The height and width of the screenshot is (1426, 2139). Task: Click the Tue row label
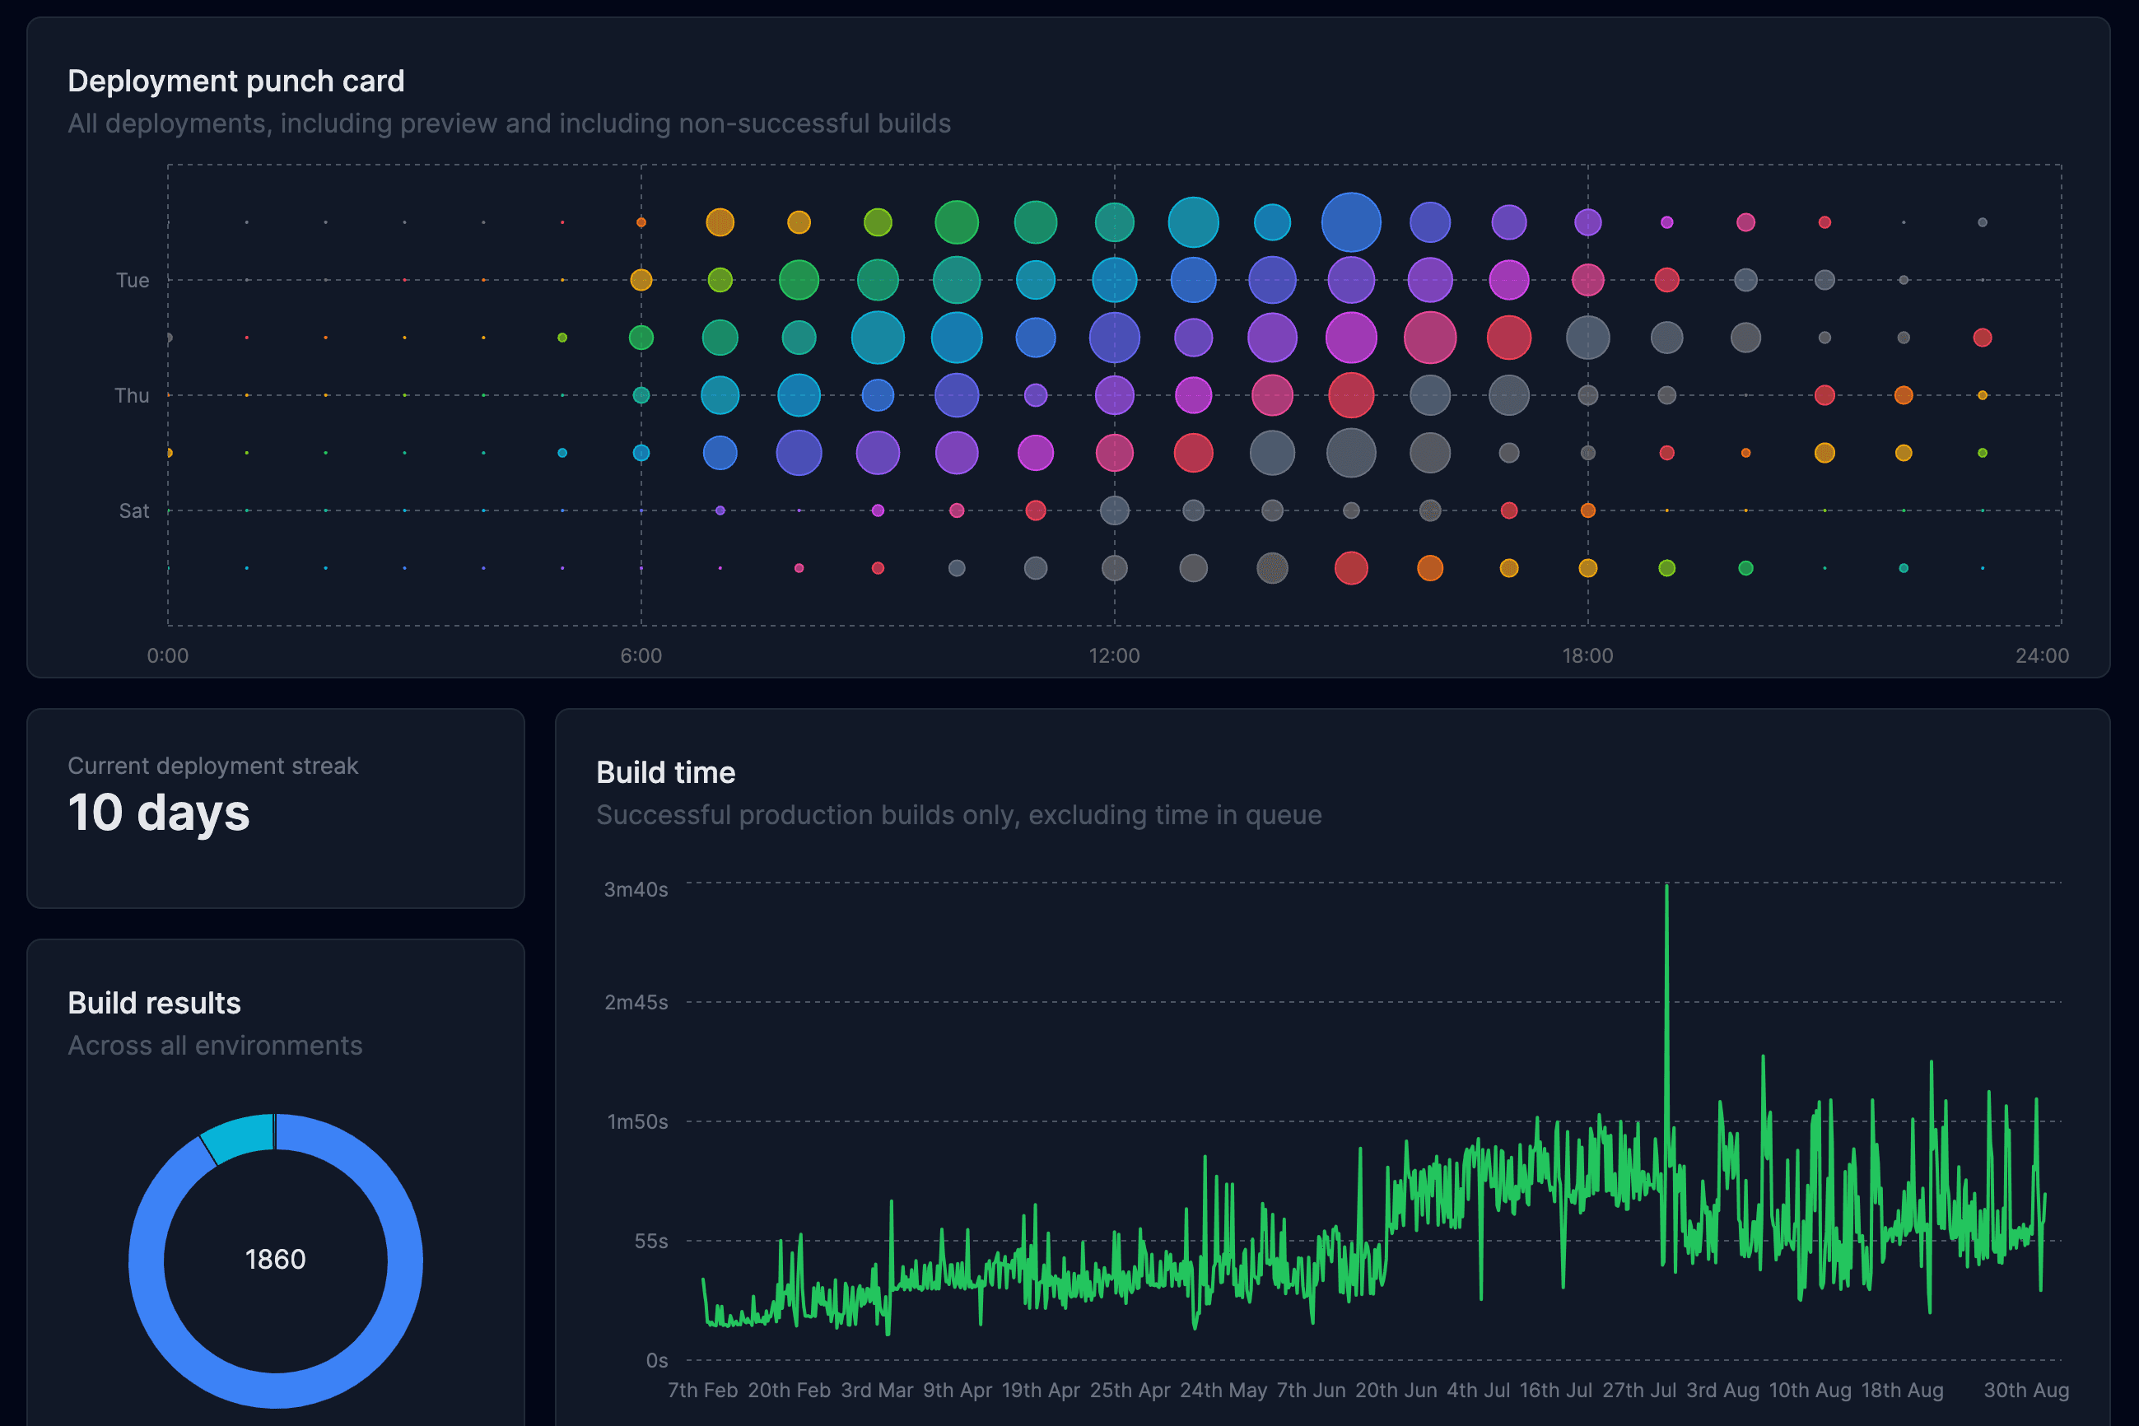[133, 280]
